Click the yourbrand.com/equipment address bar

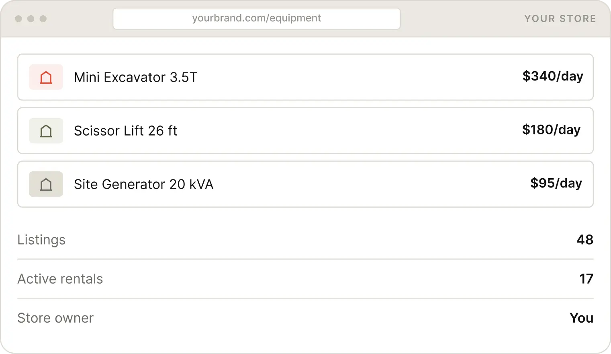[257, 19]
